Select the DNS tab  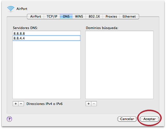pyautogui.click(x=66, y=17)
